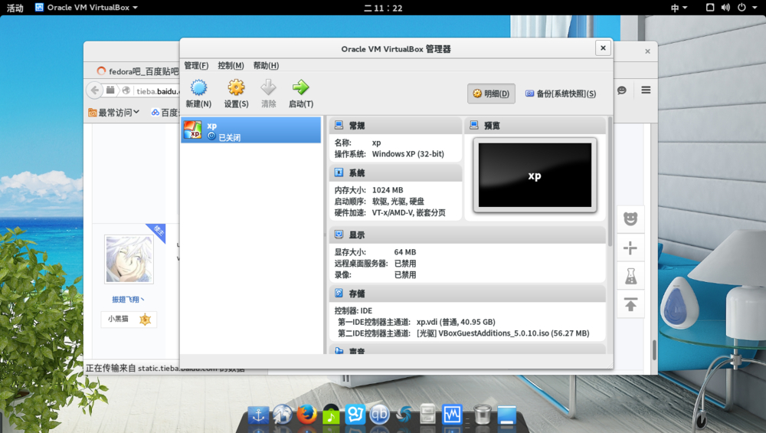Click Firefox address bar tieba.baidu
Screen dimensions: 766x433
point(157,91)
